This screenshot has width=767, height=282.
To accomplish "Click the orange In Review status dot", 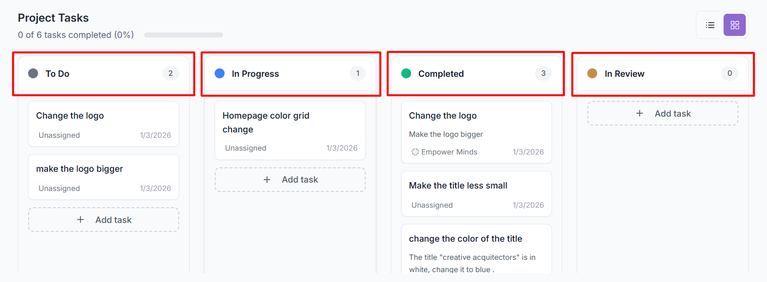I will 592,74.
